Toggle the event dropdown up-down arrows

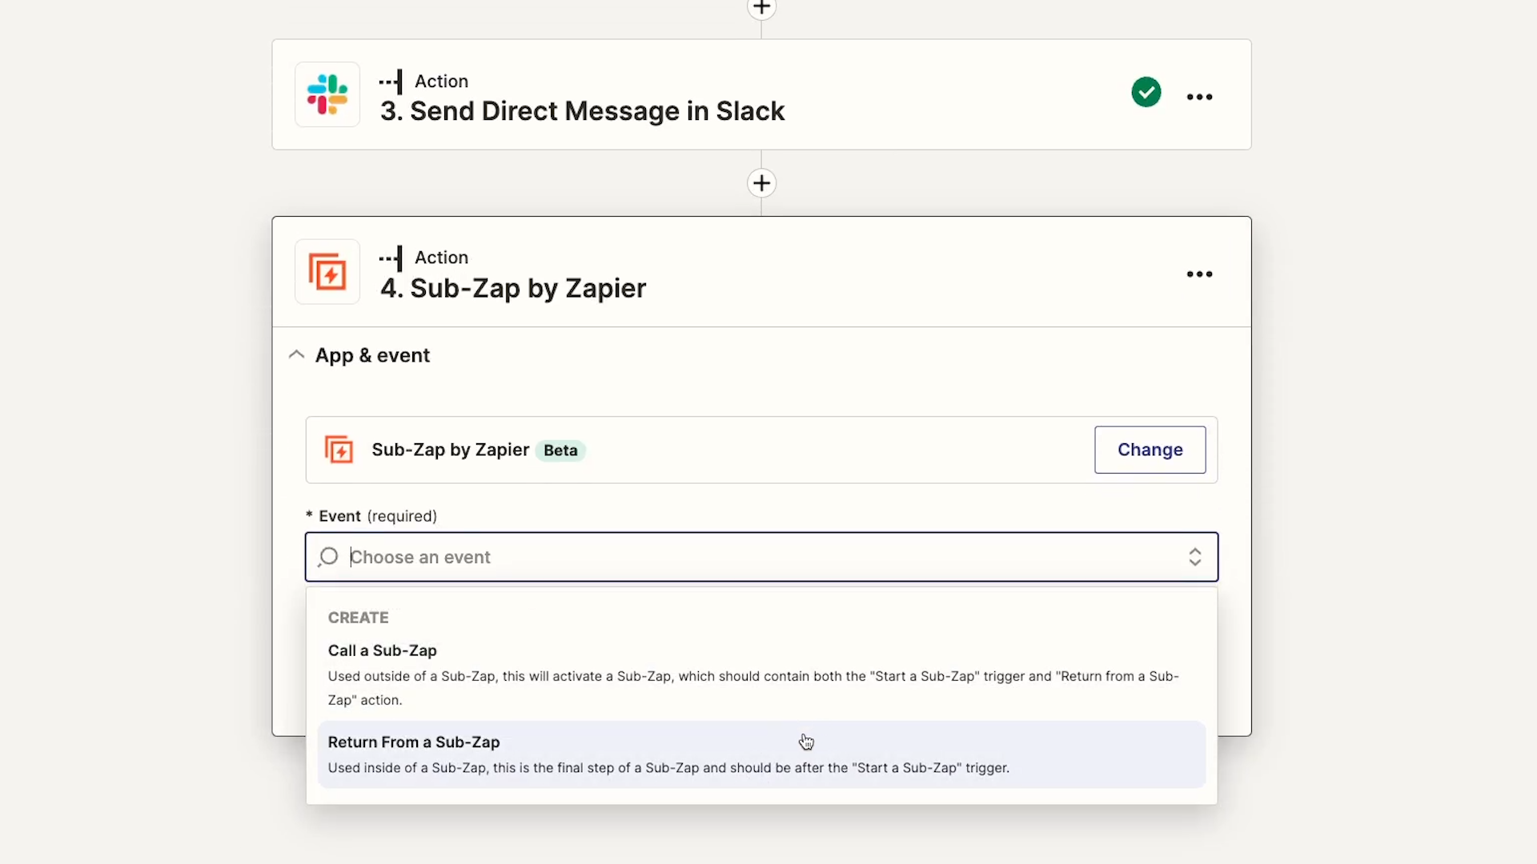[1194, 557]
